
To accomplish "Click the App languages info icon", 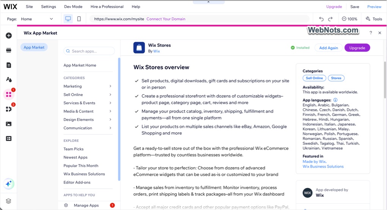I will tap(335, 100).
